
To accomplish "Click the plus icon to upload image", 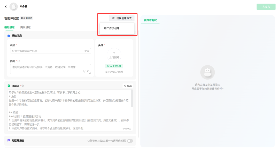I will pos(114,53).
